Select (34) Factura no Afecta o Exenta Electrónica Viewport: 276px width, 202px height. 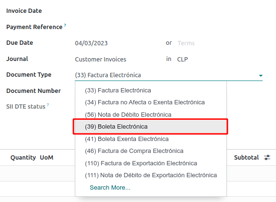[151, 102]
